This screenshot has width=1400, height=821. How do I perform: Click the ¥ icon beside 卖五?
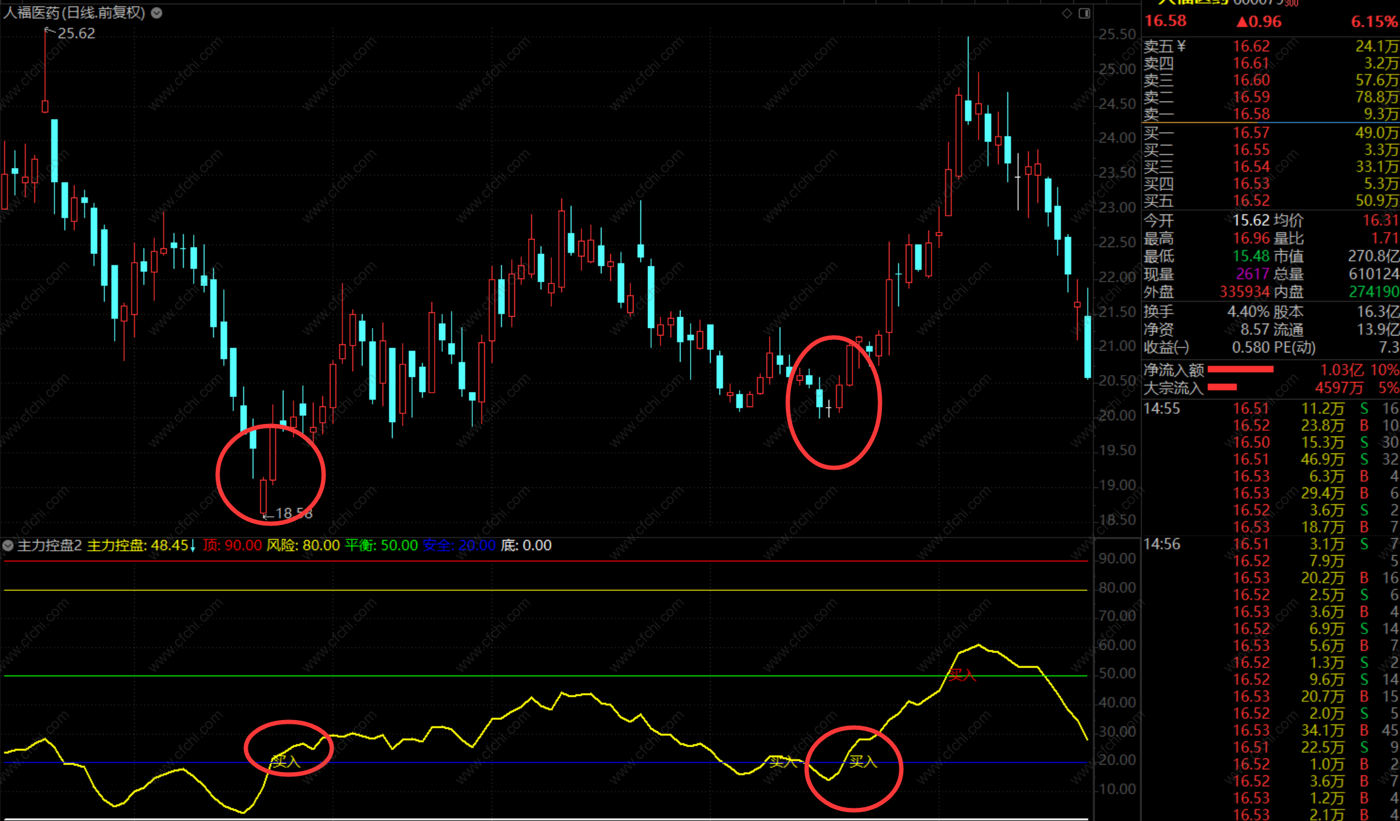click(x=1181, y=46)
